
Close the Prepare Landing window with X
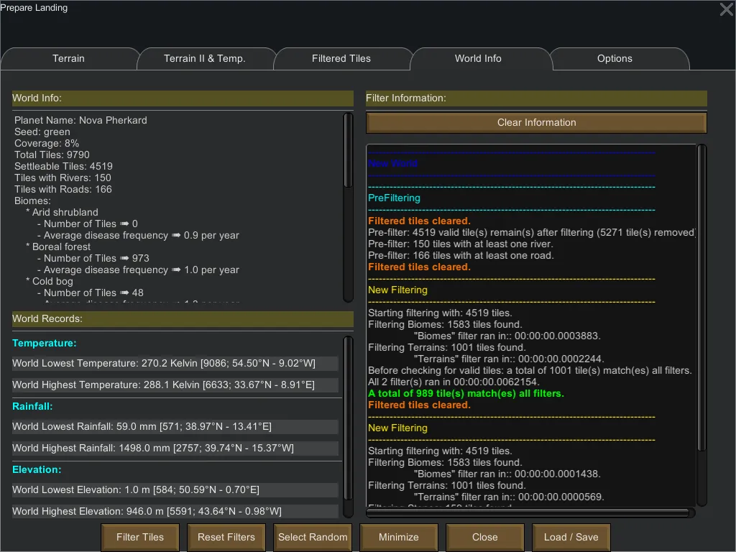(726, 9)
